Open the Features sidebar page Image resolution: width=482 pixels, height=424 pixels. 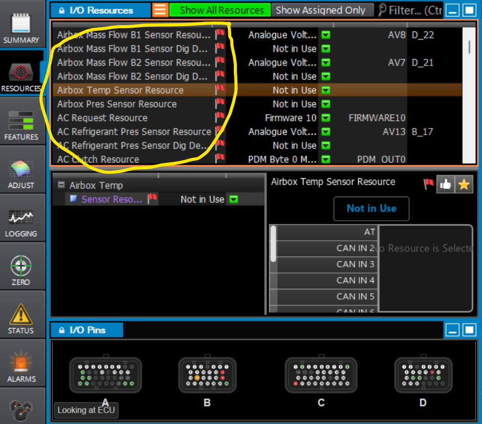(x=21, y=125)
